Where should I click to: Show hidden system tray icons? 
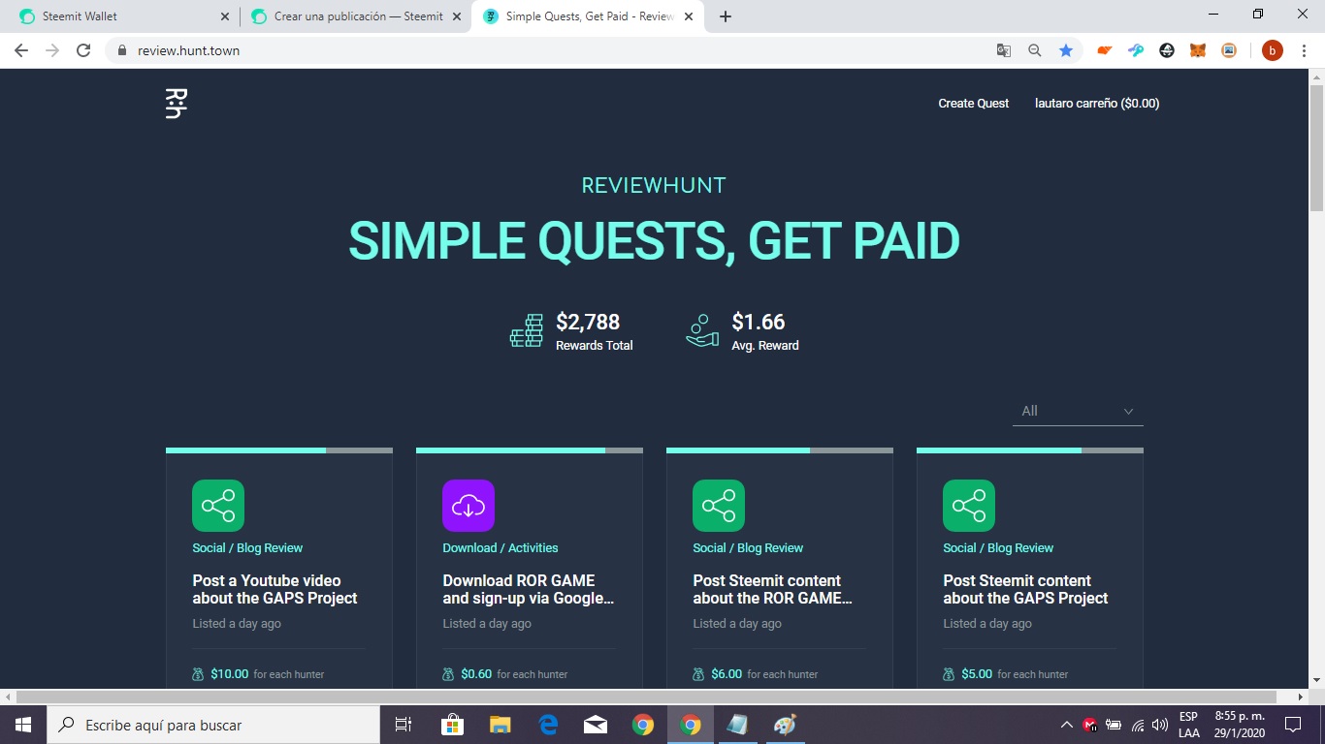point(1066,725)
